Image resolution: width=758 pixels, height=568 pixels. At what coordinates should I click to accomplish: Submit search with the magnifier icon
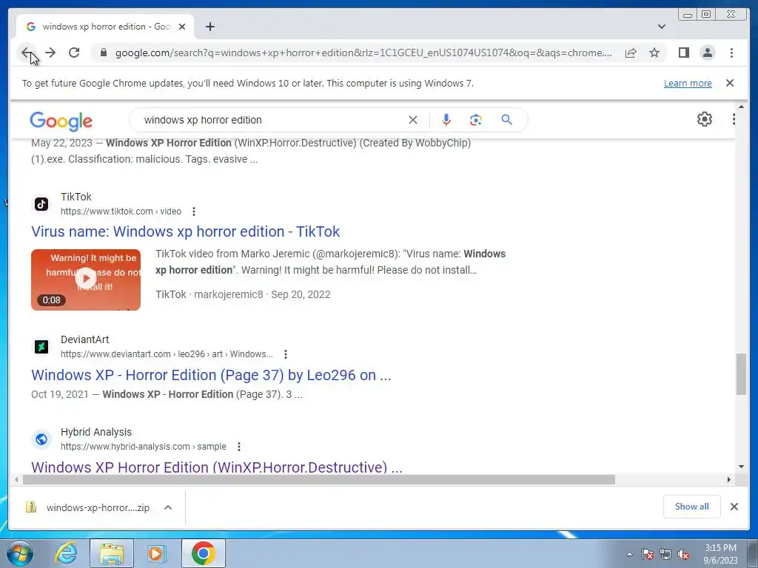click(506, 120)
